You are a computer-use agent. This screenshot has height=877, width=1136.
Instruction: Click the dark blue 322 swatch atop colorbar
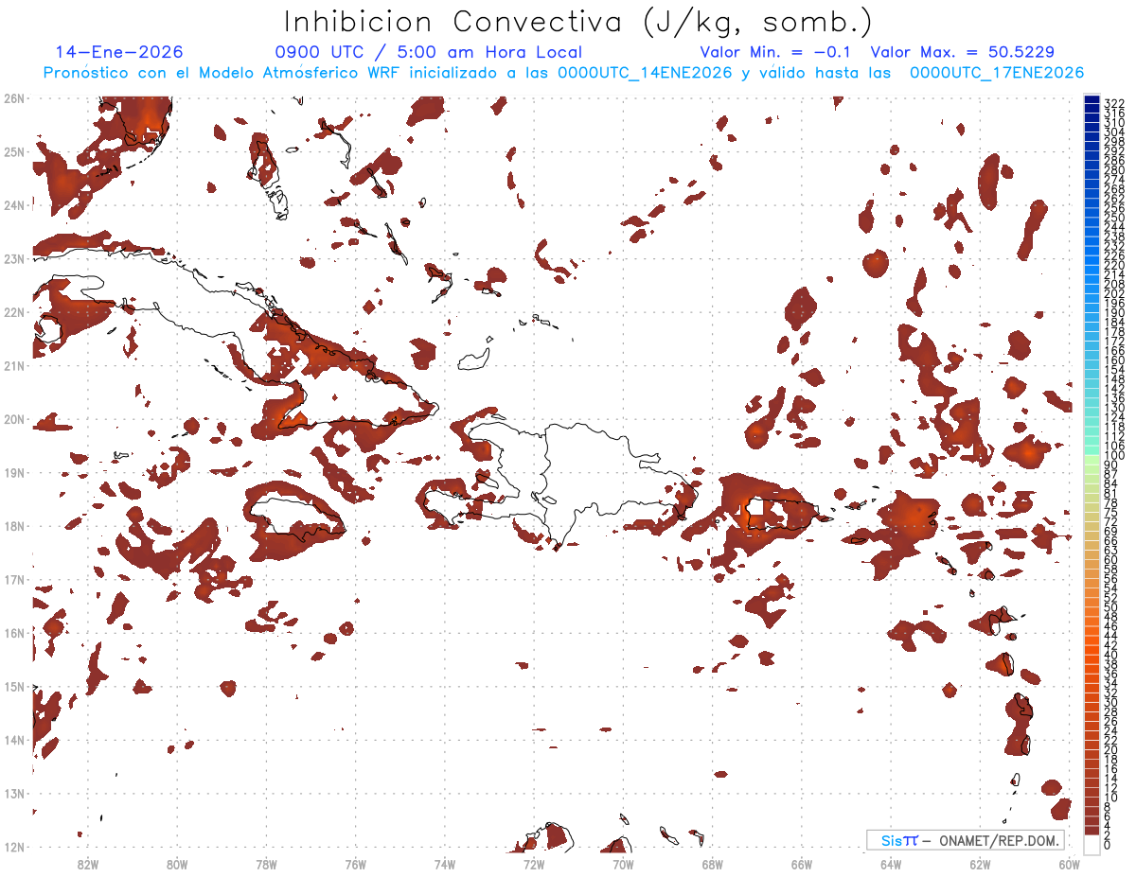click(1092, 100)
